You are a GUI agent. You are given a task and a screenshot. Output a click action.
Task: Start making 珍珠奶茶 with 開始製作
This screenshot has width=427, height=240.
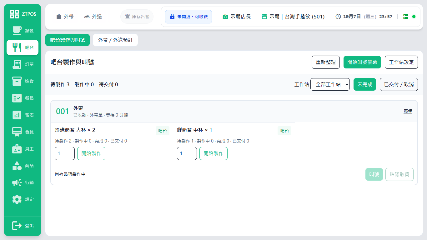click(91, 153)
